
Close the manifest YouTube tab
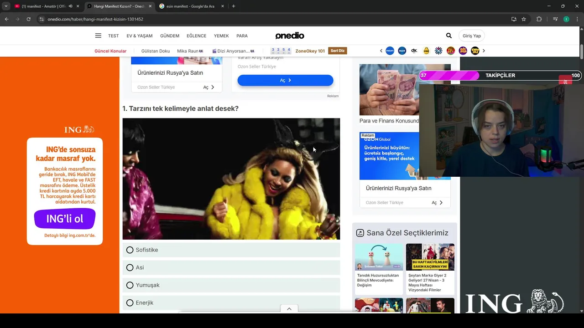click(x=78, y=6)
